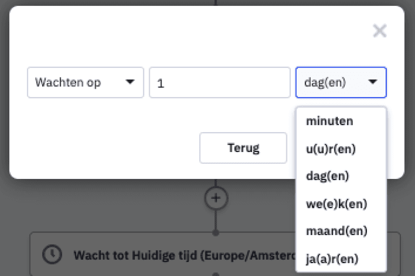
Task: Choose 'maand(en)' from the unit options
Action: [336, 231]
